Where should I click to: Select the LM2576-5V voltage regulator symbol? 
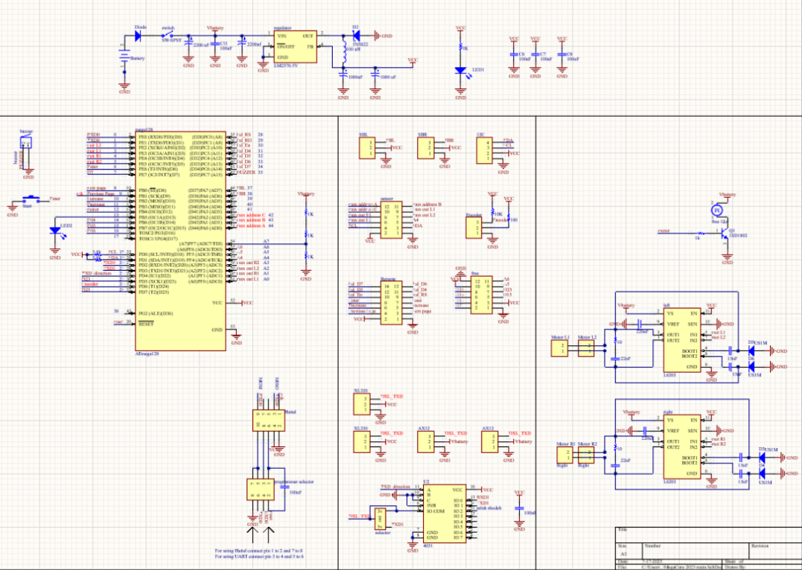pos(294,47)
